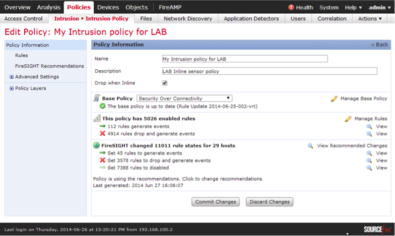Click the View Recommended Changes link
The image size is (395, 236).
[x=352, y=146]
